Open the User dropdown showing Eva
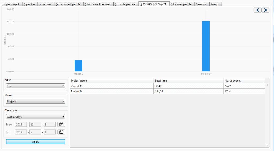This screenshot has height=151, width=274. pos(36,86)
